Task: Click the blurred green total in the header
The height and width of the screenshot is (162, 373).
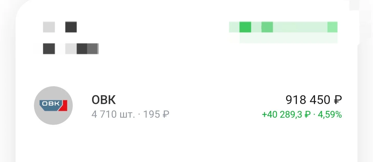Action: pyautogui.click(x=283, y=27)
